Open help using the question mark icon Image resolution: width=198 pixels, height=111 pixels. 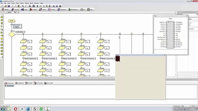[x=34, y=6]
